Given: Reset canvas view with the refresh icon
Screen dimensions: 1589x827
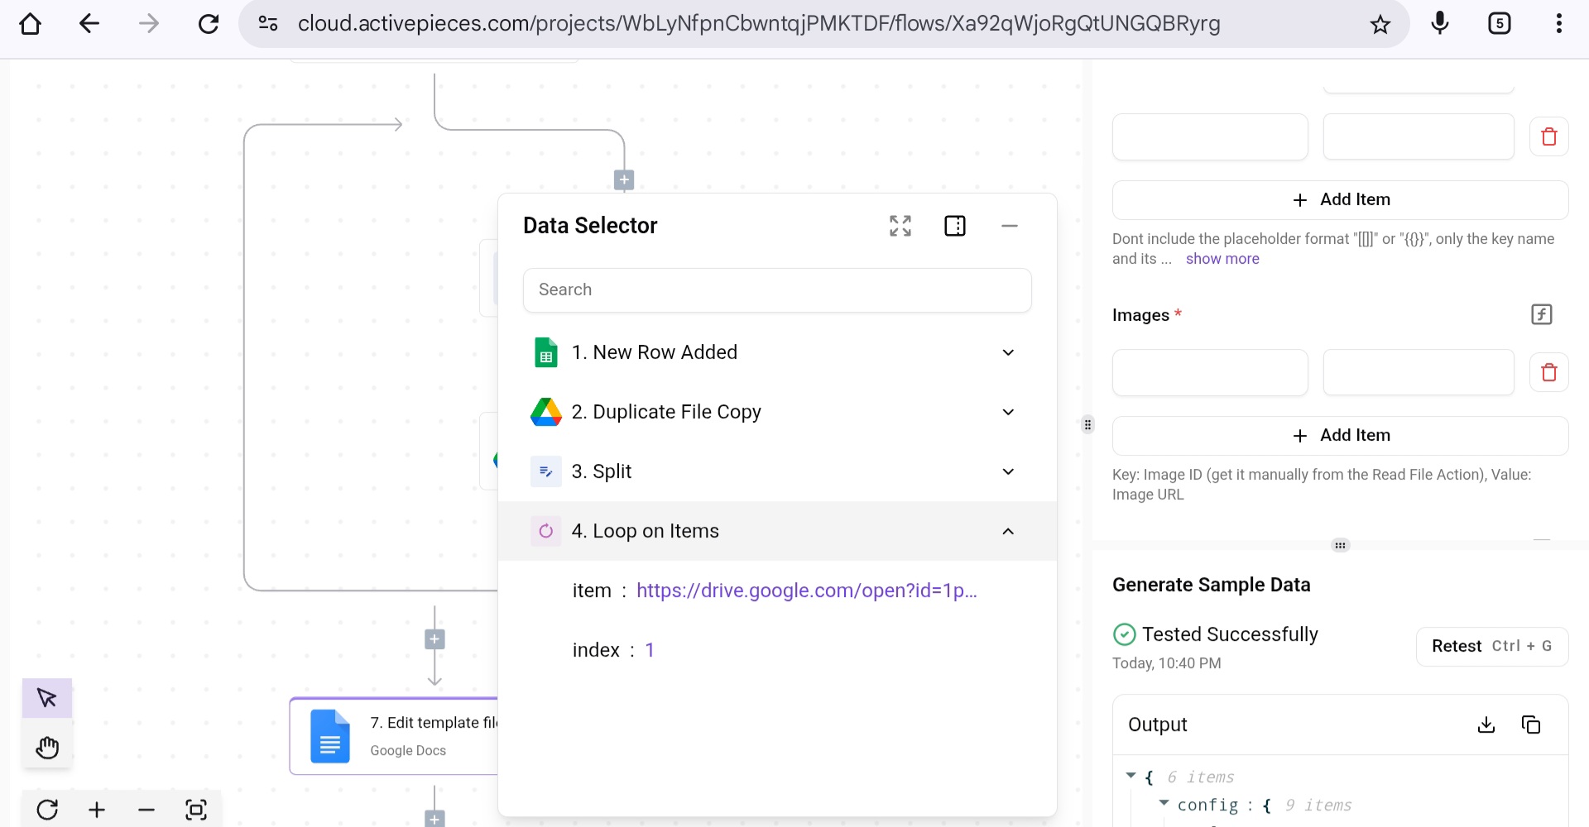Looking at the screenshot, I should (47, 810).
